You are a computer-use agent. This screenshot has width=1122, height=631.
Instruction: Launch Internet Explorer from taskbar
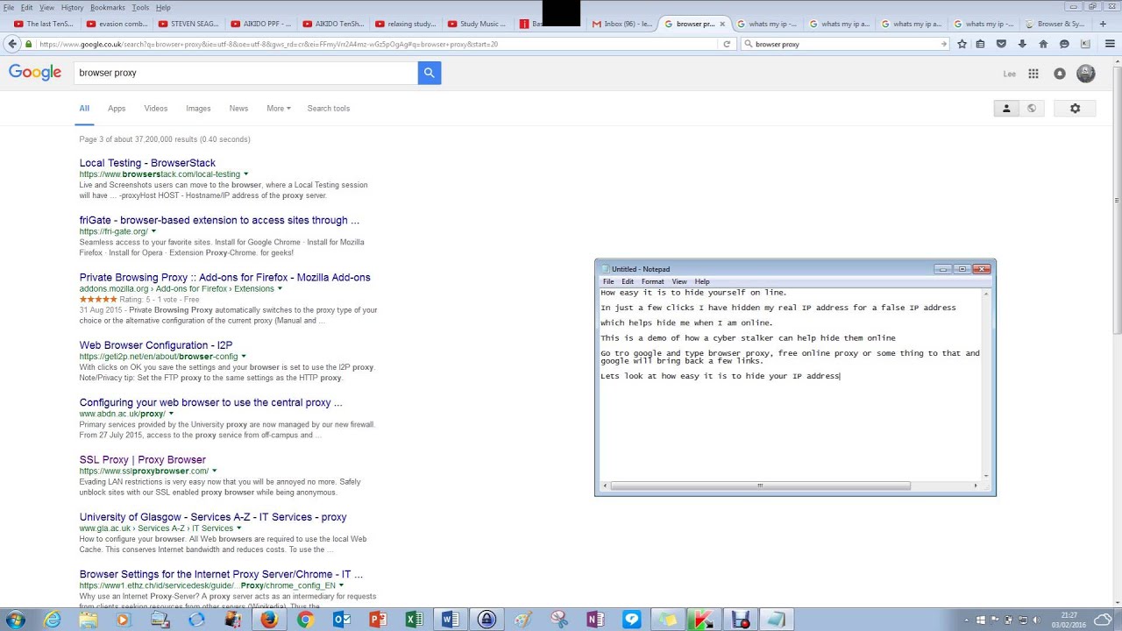pos(53,620)
